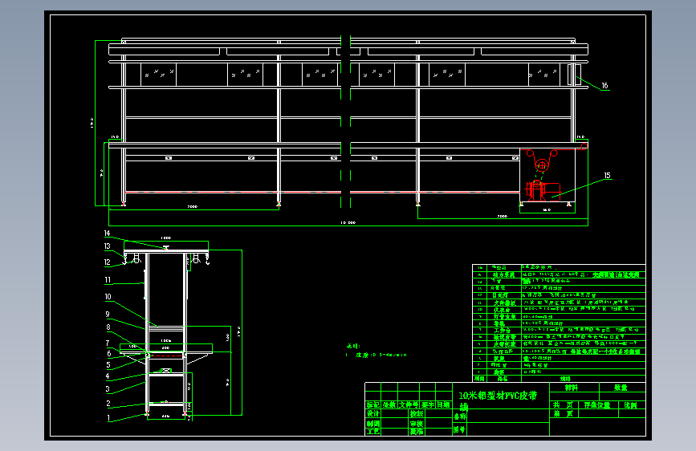
Task: Click the part callout number 15
Action: coord(607,175)
